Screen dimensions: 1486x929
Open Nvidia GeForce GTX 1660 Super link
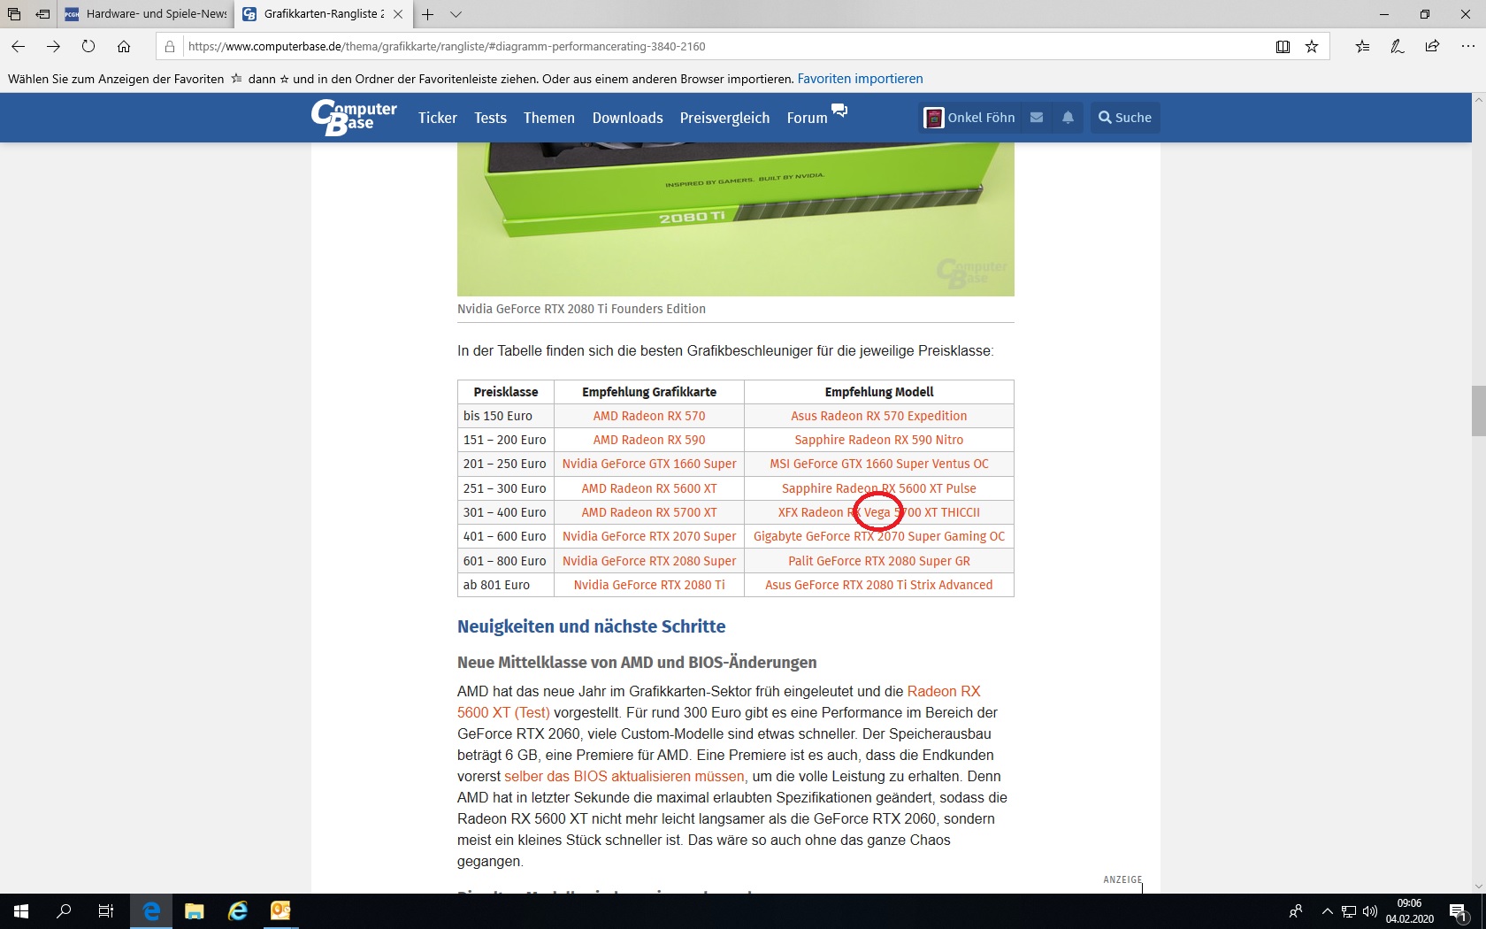[x=649, y=464]
